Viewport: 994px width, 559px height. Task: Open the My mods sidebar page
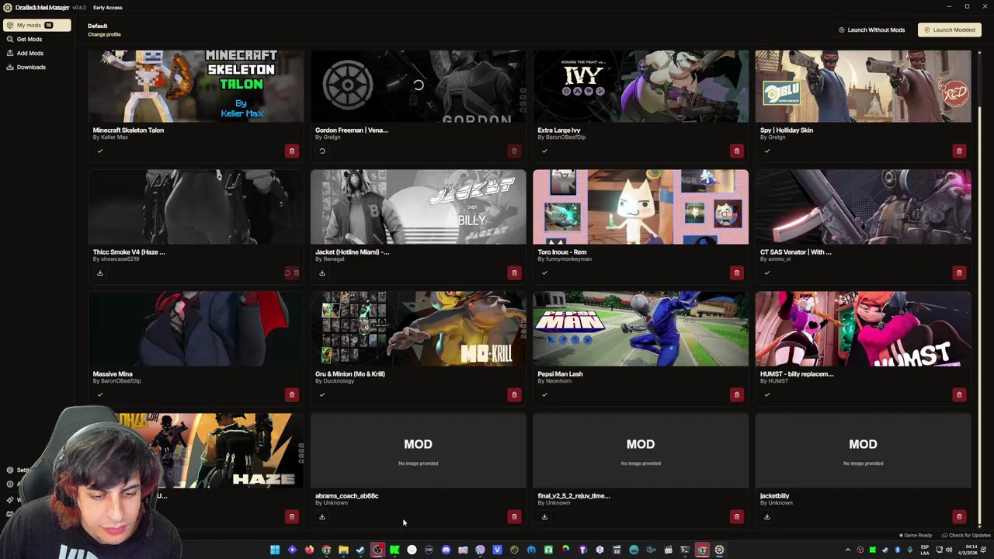click(36, 25)
